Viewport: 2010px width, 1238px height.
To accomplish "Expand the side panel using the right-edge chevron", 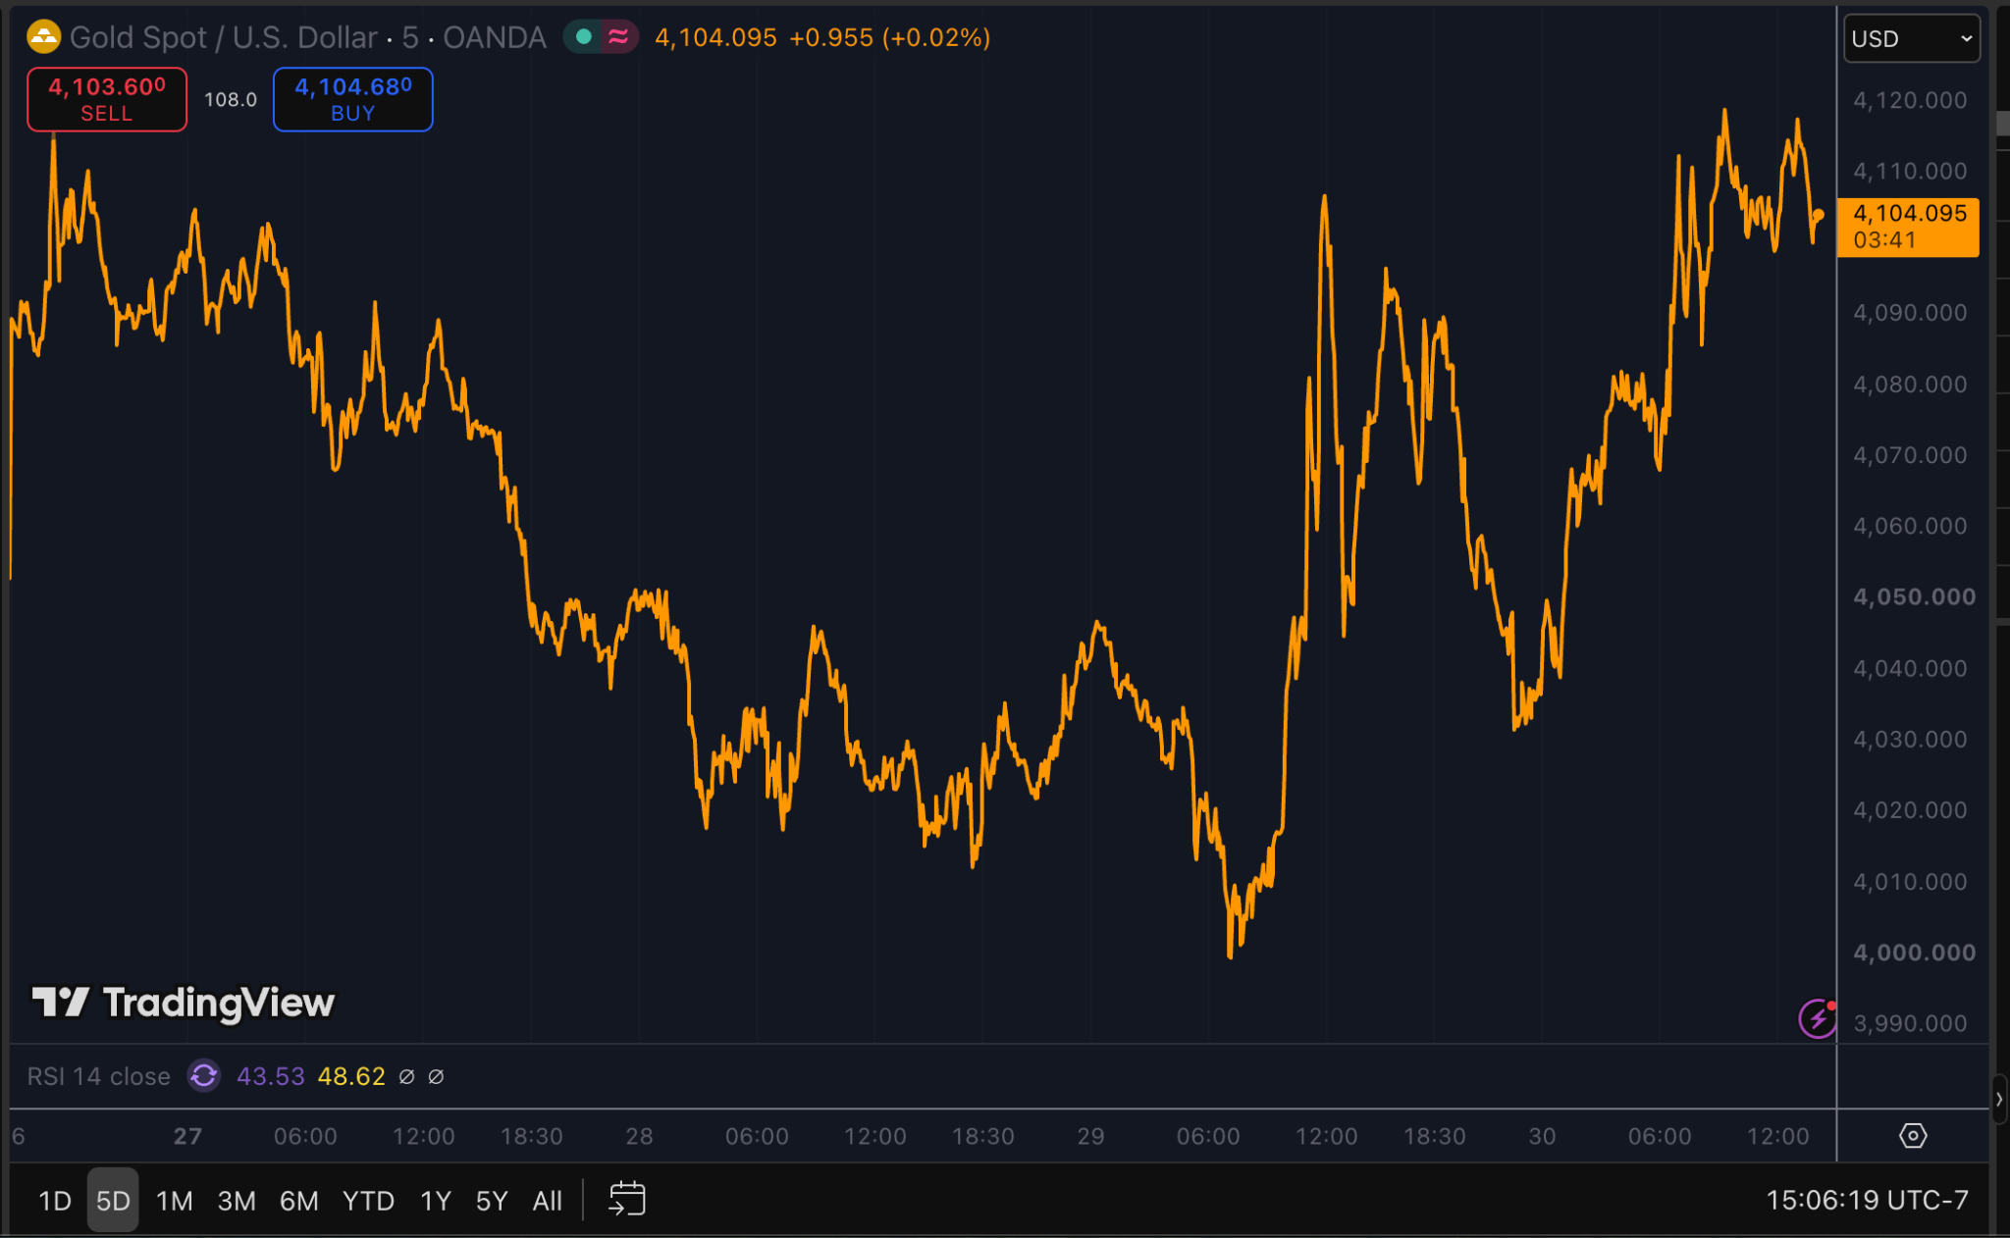I will tap(1999, 1099).
